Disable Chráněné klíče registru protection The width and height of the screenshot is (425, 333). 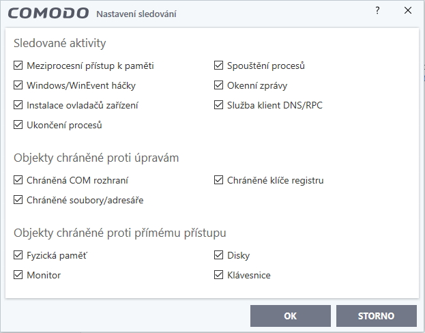[x=219, y=181]
